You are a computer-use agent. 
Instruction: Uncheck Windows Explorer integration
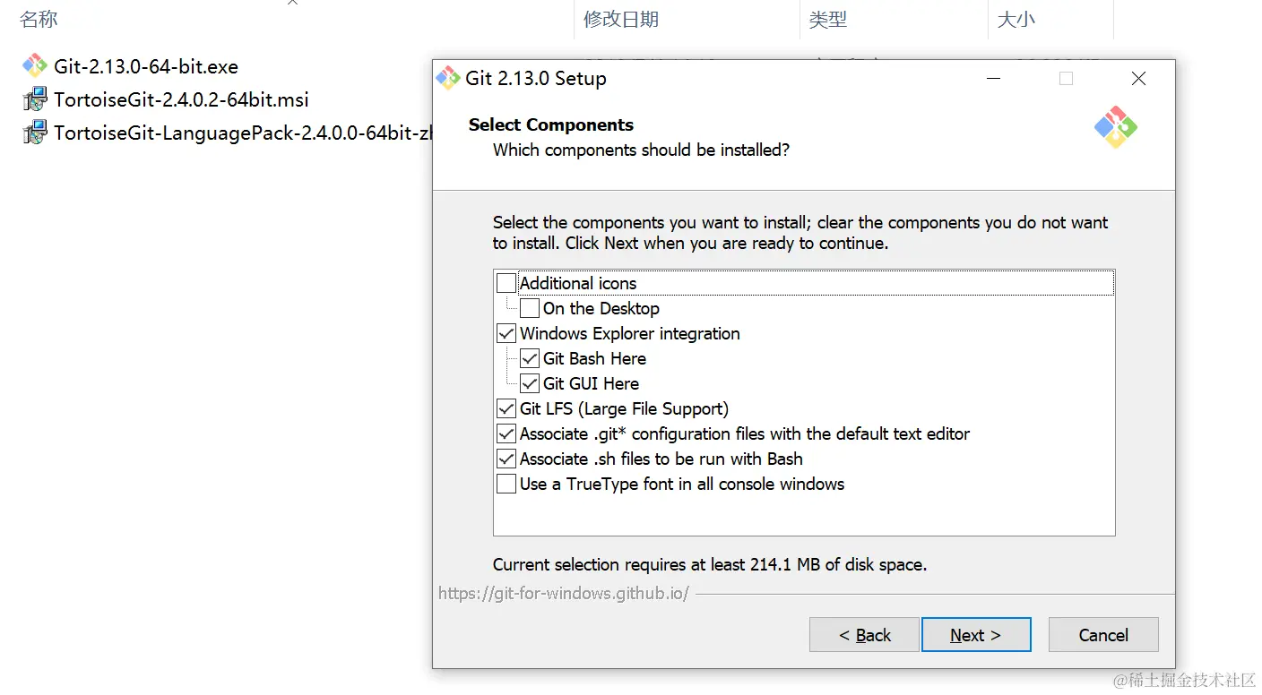point(506,333)
